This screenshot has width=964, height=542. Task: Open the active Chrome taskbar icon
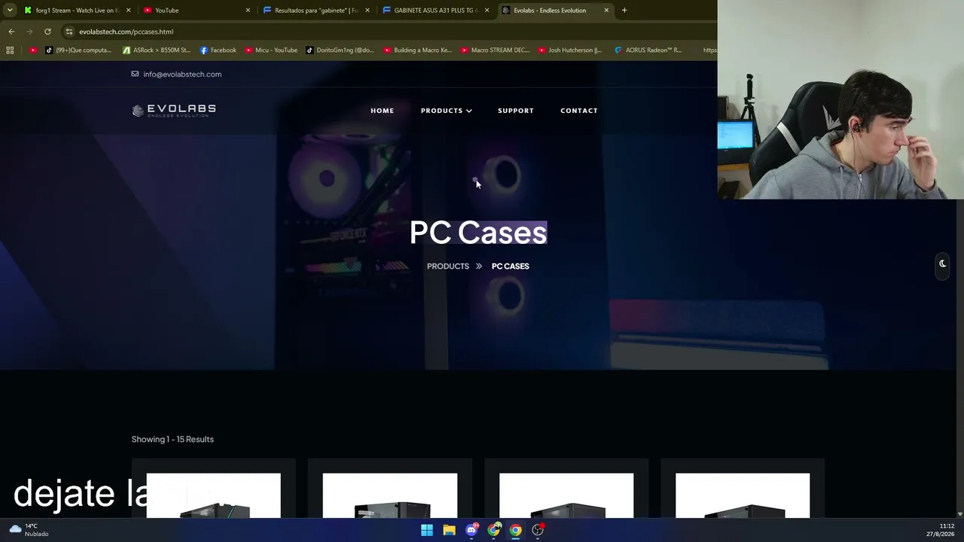516,530
